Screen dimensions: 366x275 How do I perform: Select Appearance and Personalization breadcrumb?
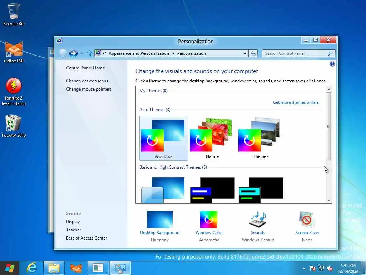tap(139, 53)
